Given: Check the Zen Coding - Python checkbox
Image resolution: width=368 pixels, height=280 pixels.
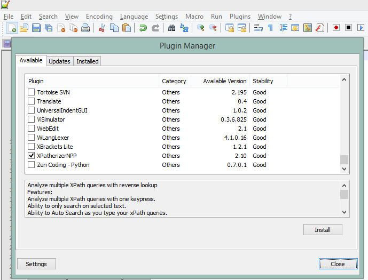Looking at the screenshot, I should pyautogui.click(x=31, y=164).
